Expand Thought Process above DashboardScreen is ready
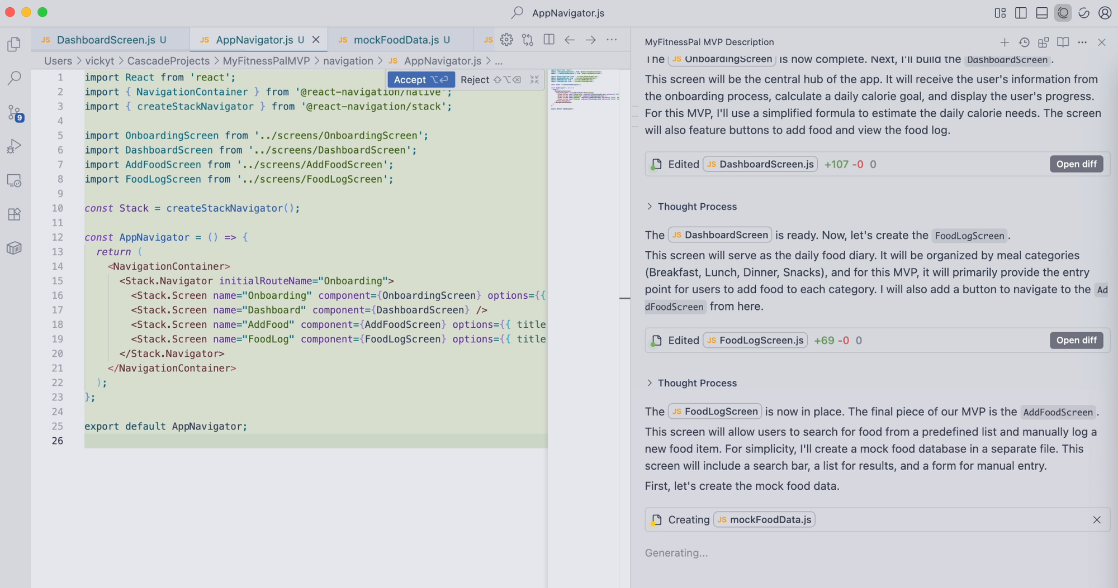1118x588 pixels. pyautogui.click(x=691, y=207)
